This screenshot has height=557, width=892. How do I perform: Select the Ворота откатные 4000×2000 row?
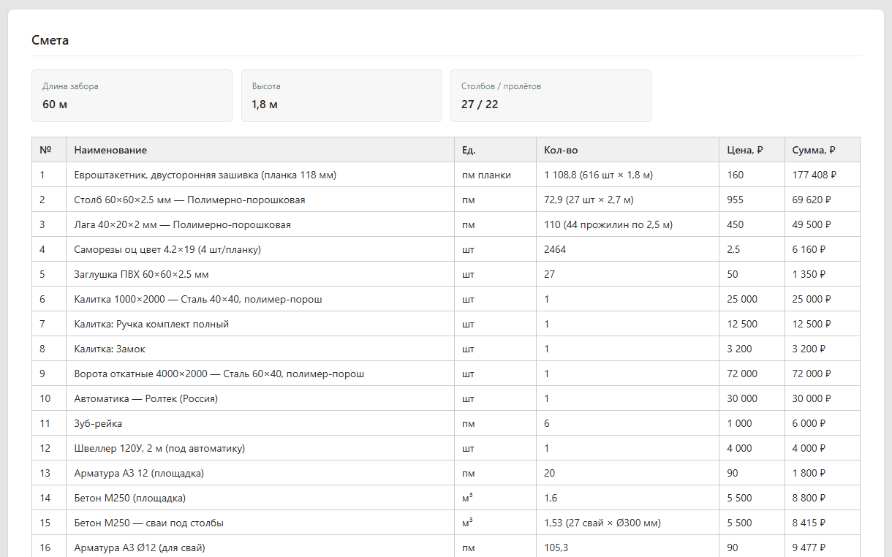pyautogui.click(x=446, y=374)
